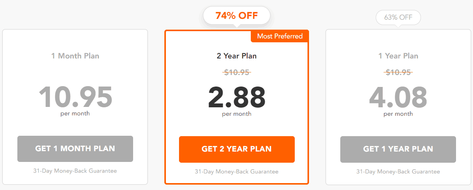Viewport: 473px width, 190px height.
Task: Click the money-back guarantee under 1 Month Plan
Action: pos(75,171)
